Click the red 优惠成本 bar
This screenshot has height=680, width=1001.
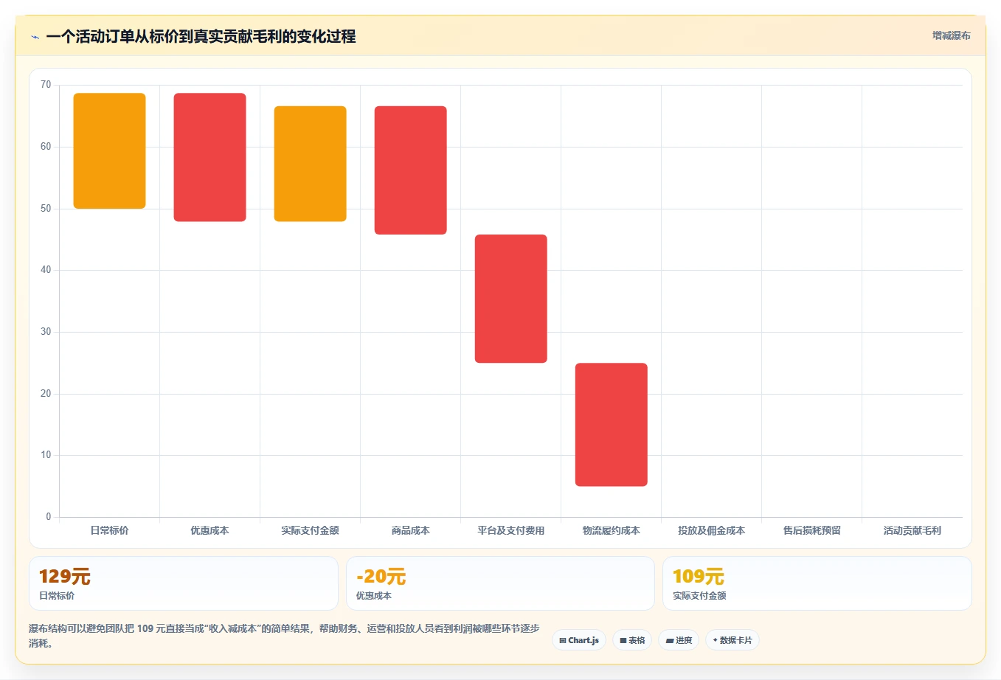click(x=210, y=157)
